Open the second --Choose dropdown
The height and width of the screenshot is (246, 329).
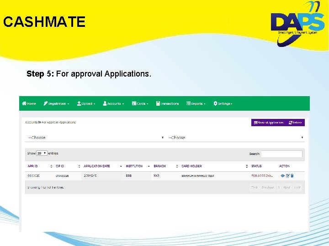coord(235,138)
